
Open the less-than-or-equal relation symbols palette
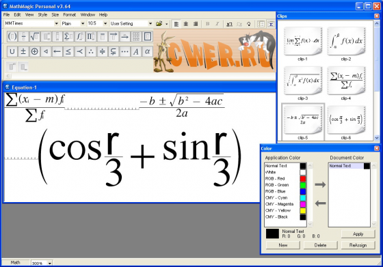click(68, 51)
